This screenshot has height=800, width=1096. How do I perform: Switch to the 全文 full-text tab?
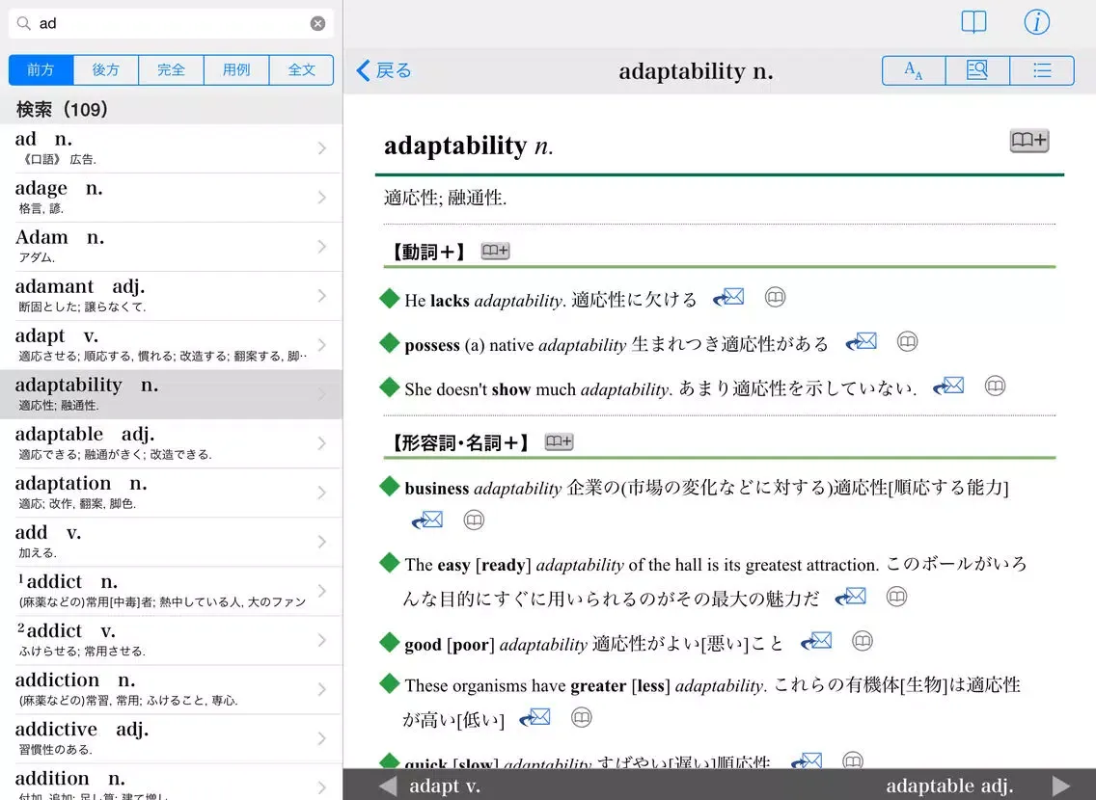pos(301,69)
